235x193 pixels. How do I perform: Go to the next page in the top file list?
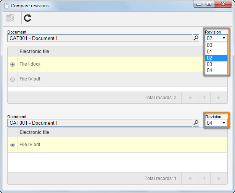click(219, 98)
